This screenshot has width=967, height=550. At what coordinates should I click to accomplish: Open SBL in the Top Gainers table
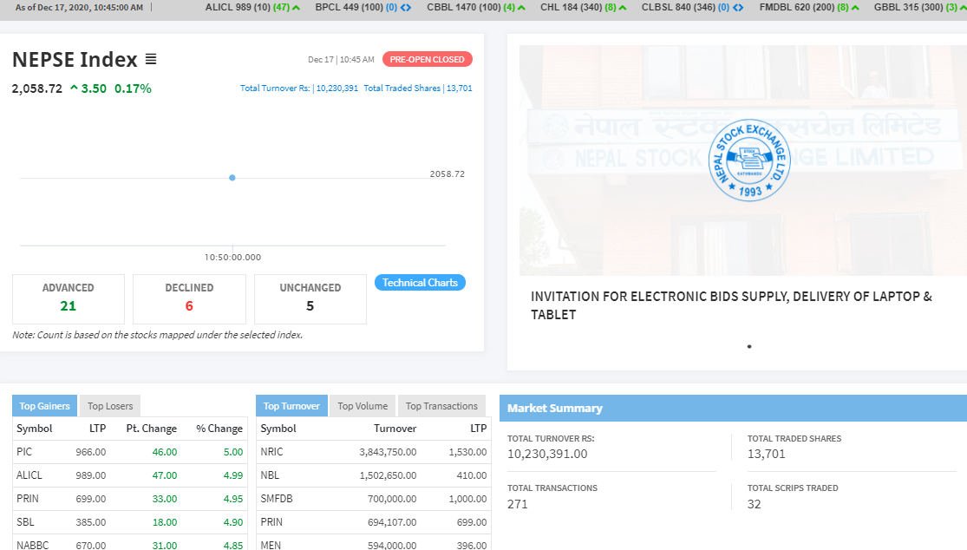tap(25, 522)
